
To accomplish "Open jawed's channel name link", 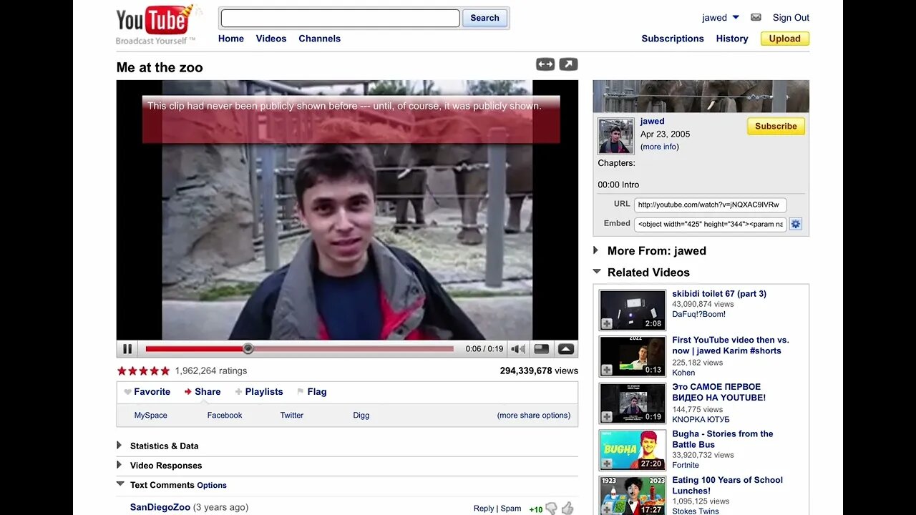I will click(653, 121).
